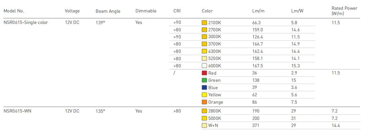367x137 pixels.
Task: Select the 139° beam angle cell
Action: [x=100, y=22]
